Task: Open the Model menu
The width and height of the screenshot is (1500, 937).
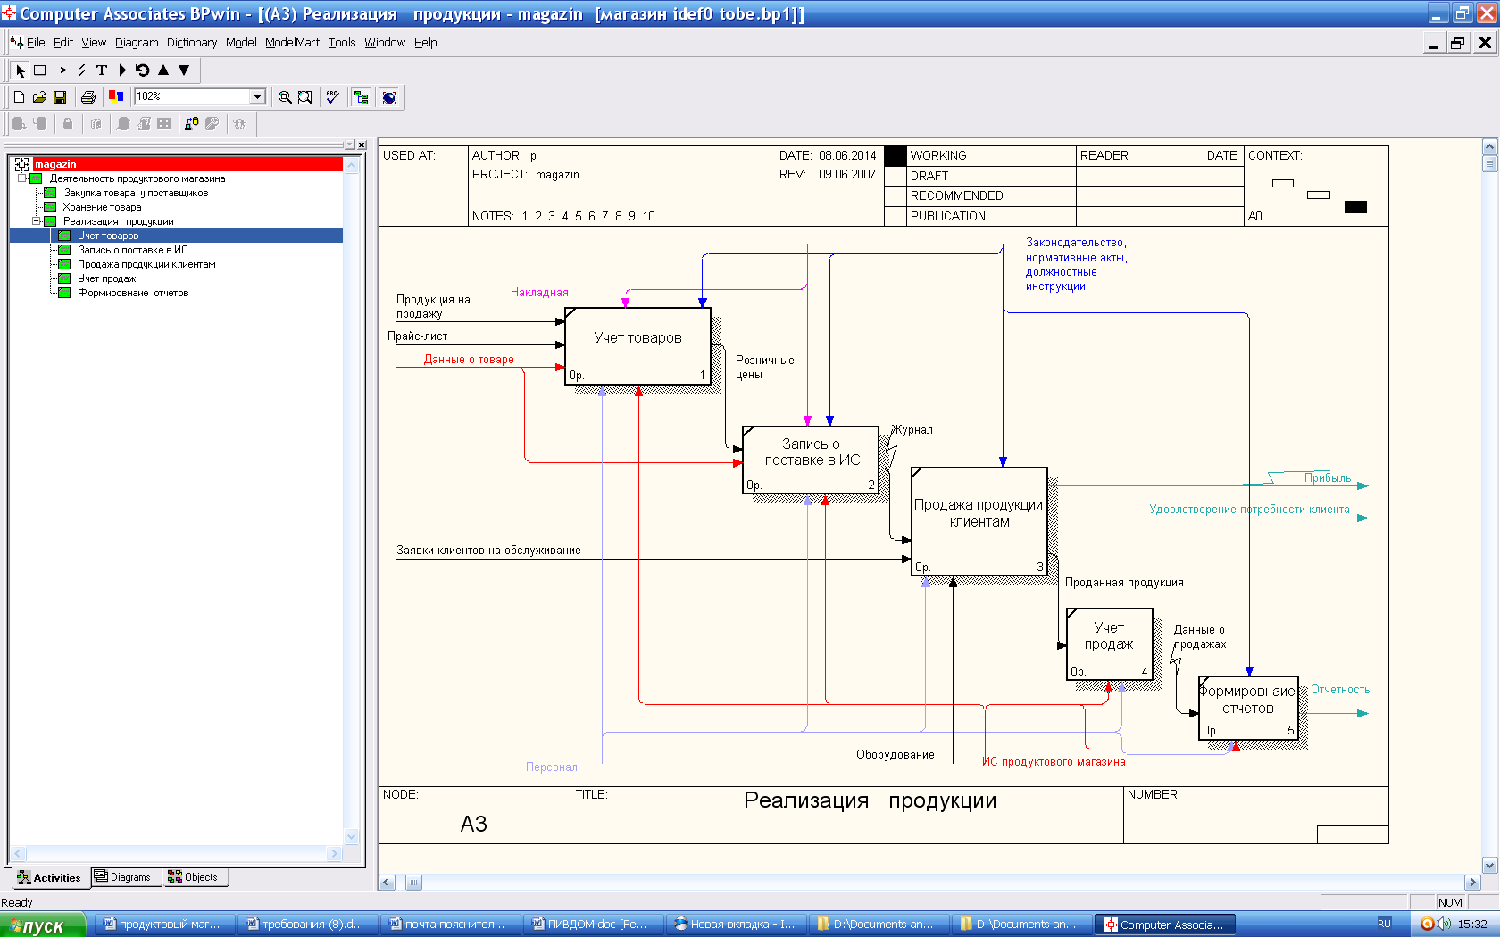Action: point(241,42)
